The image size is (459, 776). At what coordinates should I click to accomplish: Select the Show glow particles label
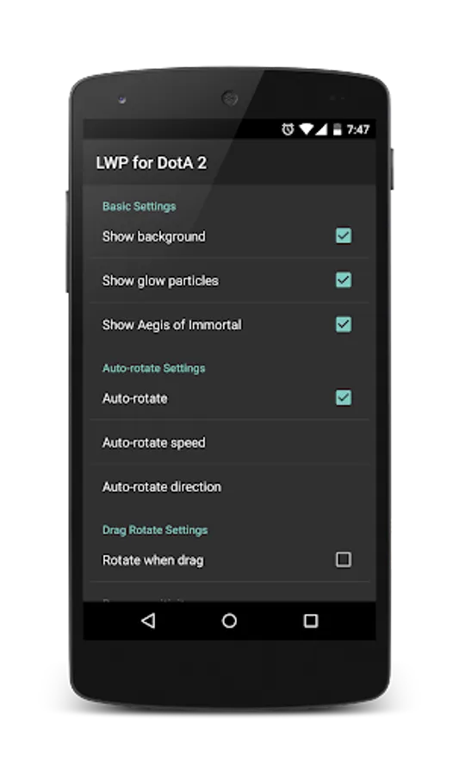(x=160, y=280)
